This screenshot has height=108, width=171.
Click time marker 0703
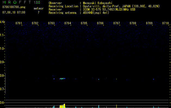(51, 23)
